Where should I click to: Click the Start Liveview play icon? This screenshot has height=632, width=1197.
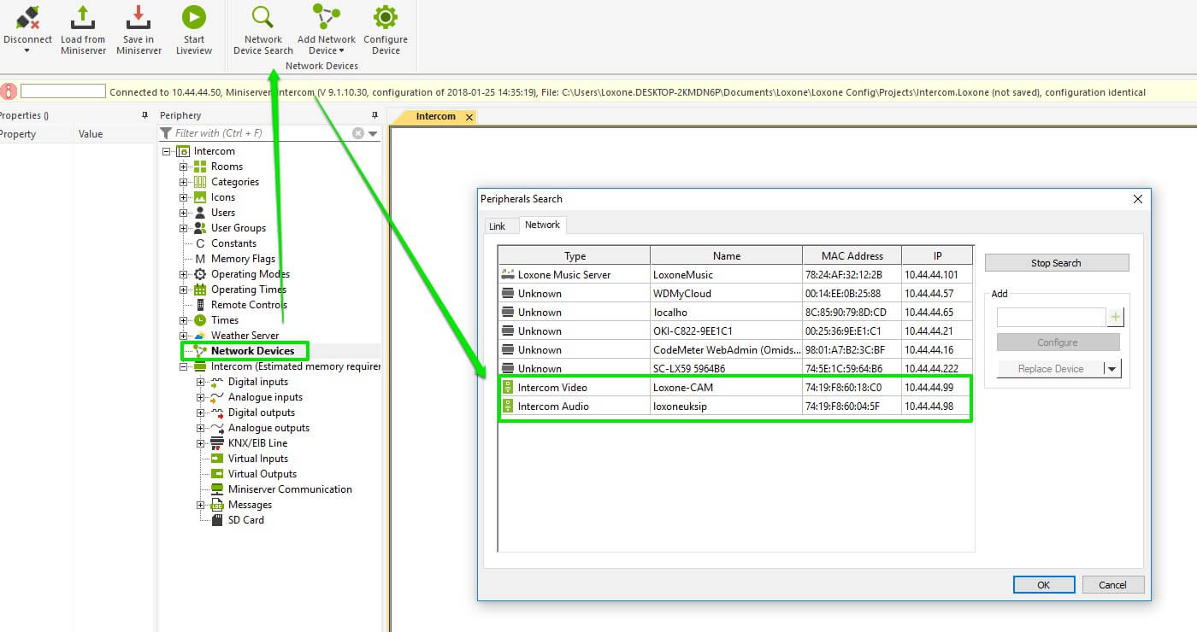(194, 17)
